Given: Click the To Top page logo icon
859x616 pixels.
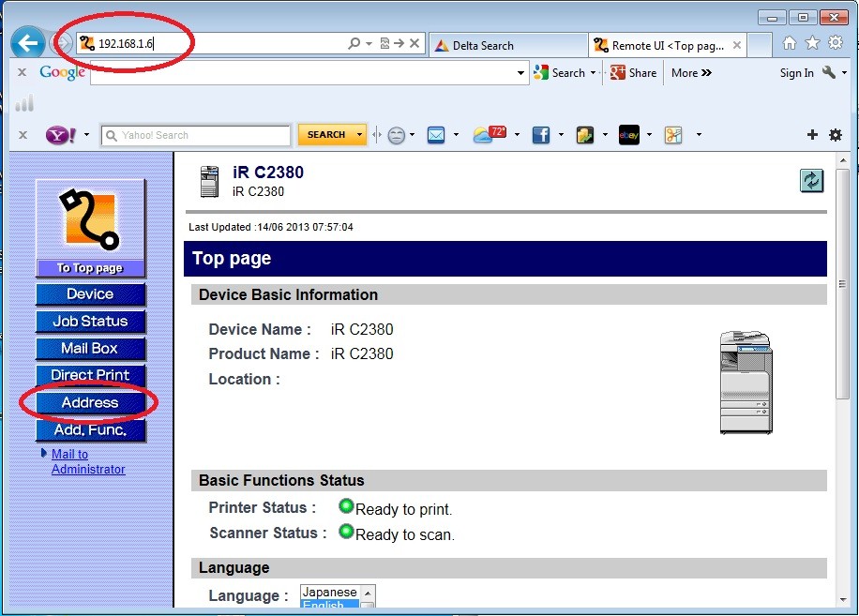Looking at the screenshot, I should click(90, 227).
